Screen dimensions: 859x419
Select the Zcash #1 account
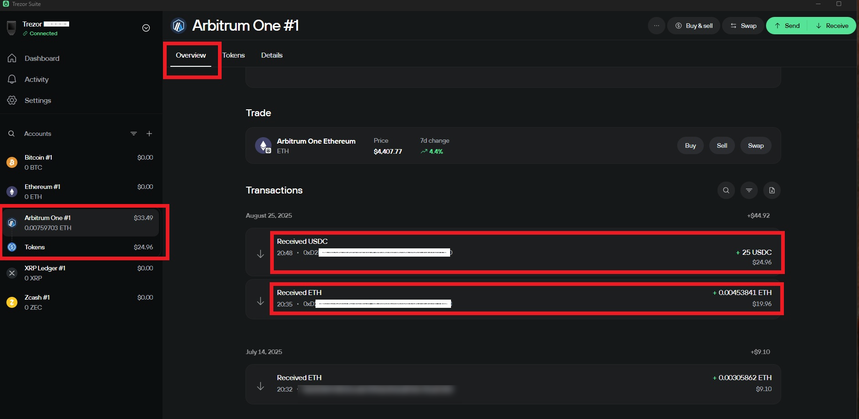(81, 302)
